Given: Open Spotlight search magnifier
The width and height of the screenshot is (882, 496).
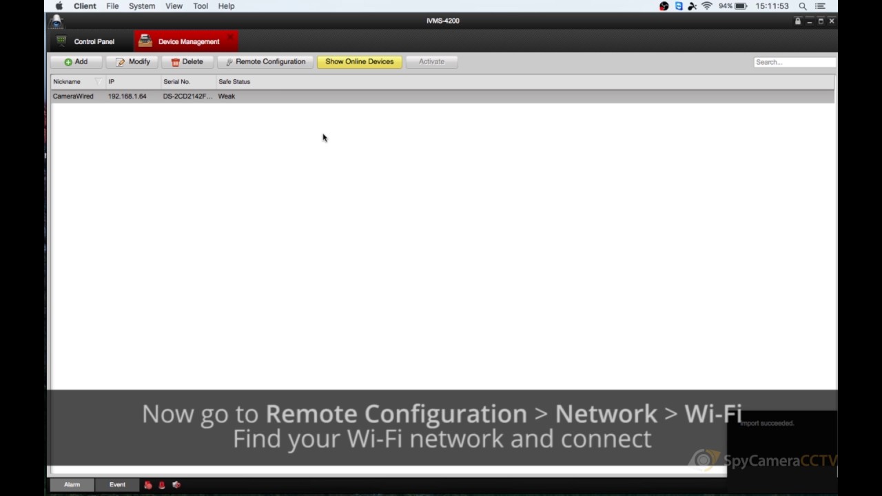Looking at the screenshot, I should [x=803, y=6].
